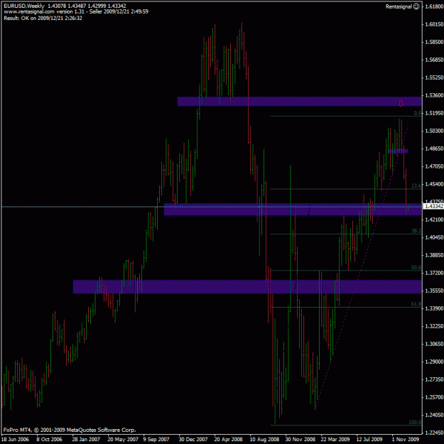Click the 1.35550 price scale label

tap(434, 291)
